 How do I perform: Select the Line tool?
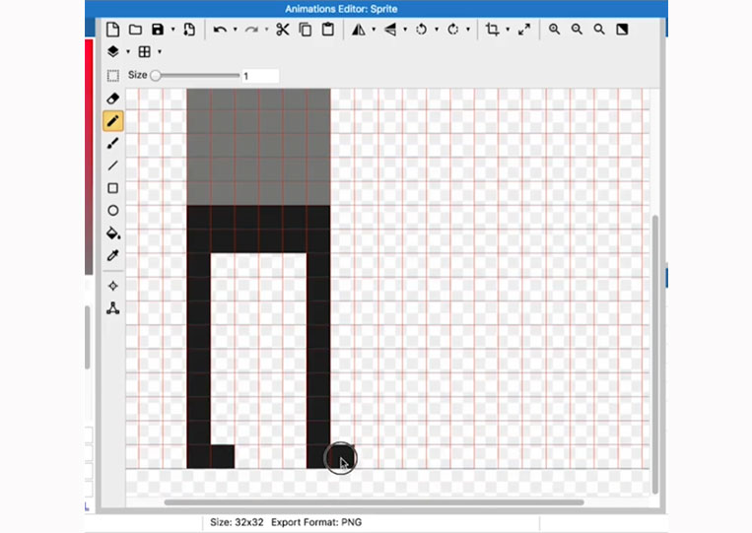112,166
